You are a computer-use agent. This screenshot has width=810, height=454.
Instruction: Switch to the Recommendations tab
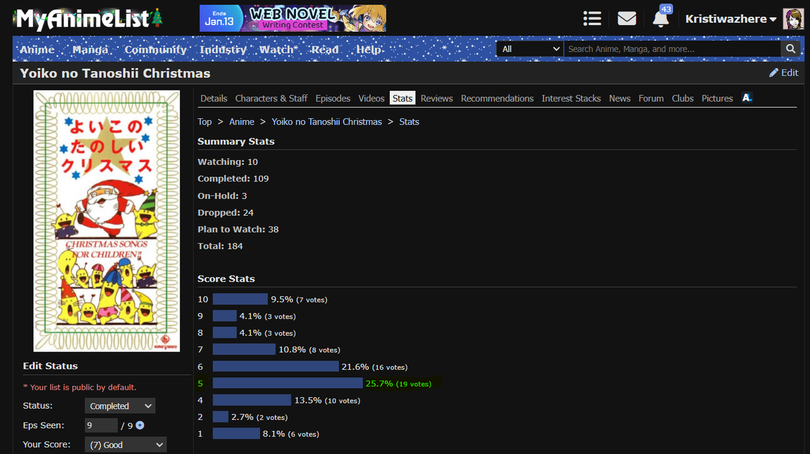coord(497,98)
